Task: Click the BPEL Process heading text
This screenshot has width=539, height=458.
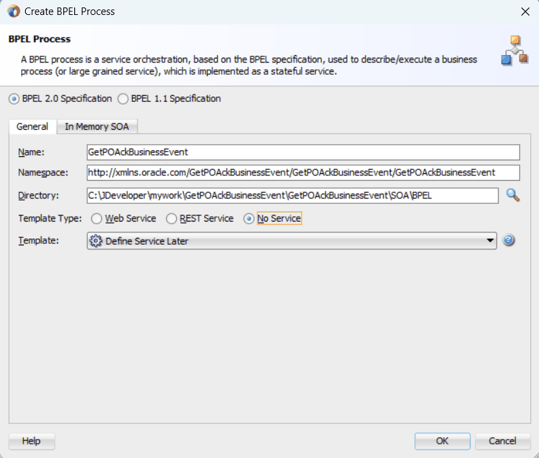Action: [x=39, y=39]
